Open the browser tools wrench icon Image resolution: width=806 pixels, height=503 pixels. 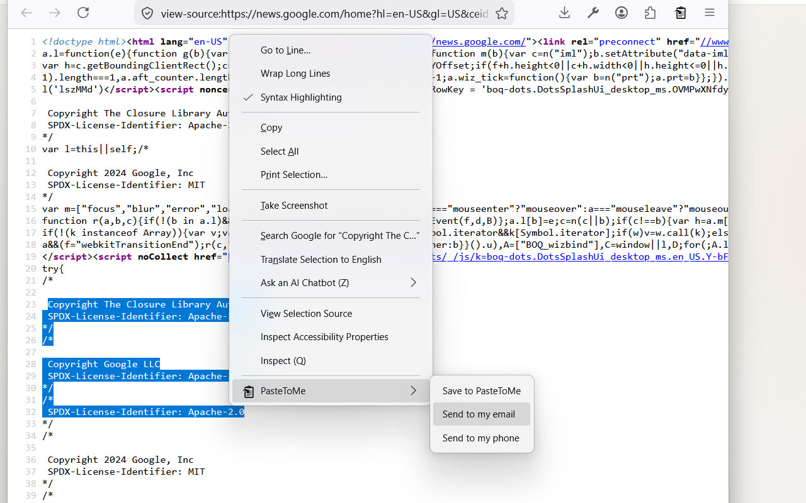pos(593,13)
